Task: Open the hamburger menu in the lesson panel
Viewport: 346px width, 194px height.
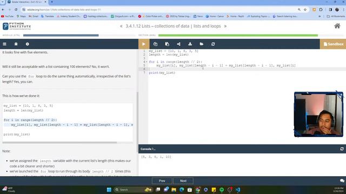Action: [4, 44]
